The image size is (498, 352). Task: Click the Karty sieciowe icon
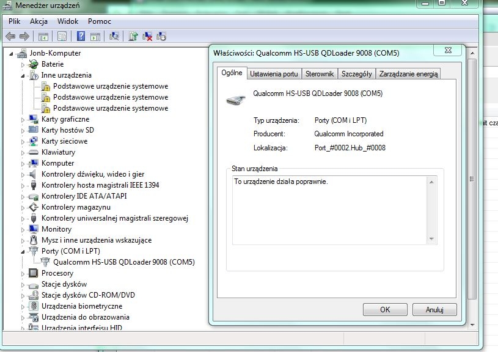(34, 141)
